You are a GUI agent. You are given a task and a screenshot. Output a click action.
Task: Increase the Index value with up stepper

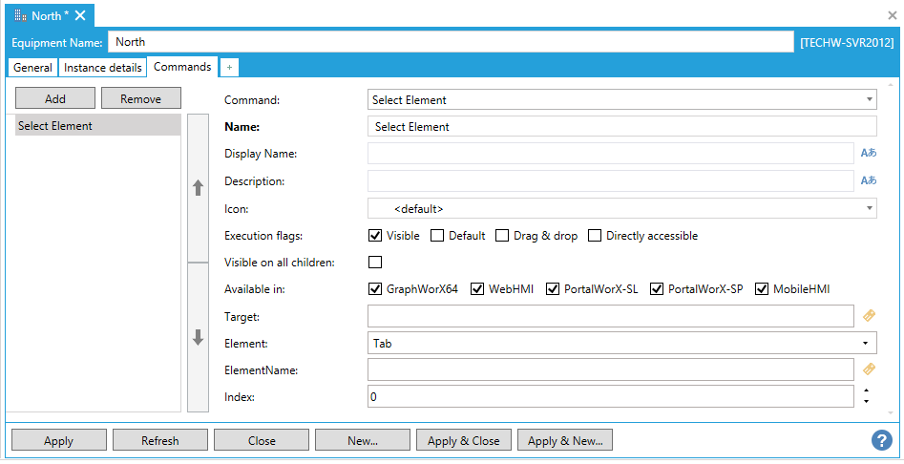866,390
